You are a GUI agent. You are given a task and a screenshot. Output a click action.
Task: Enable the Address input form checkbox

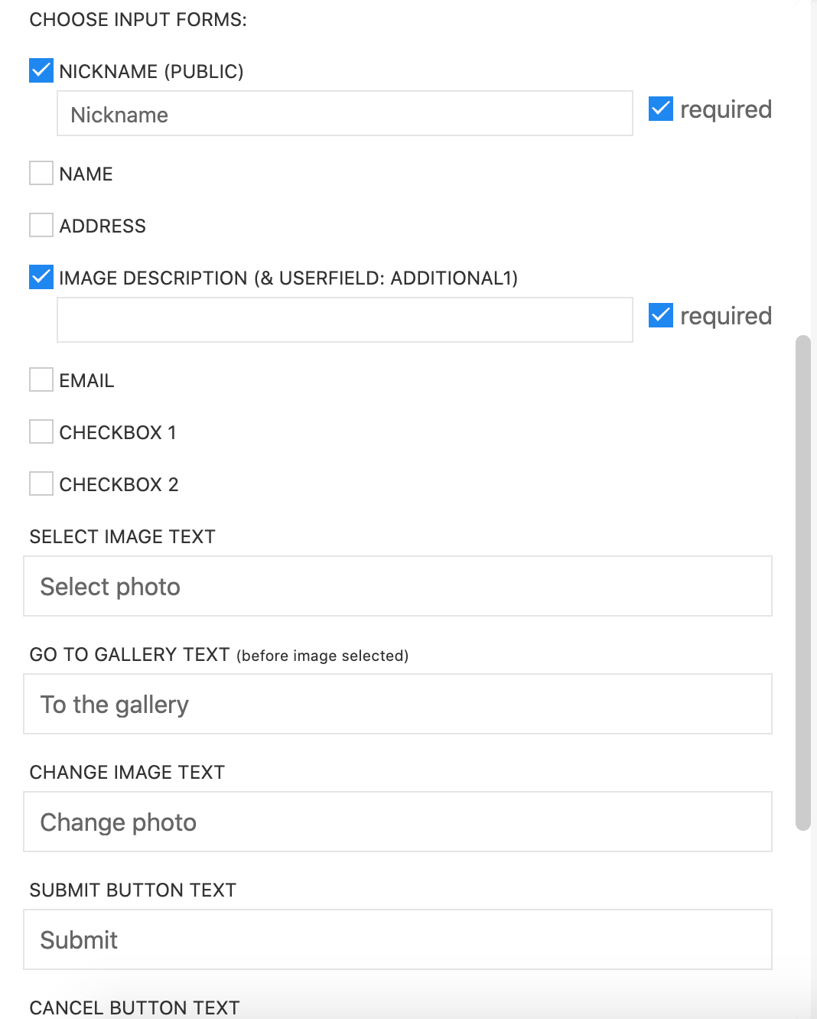pos(41,225)
